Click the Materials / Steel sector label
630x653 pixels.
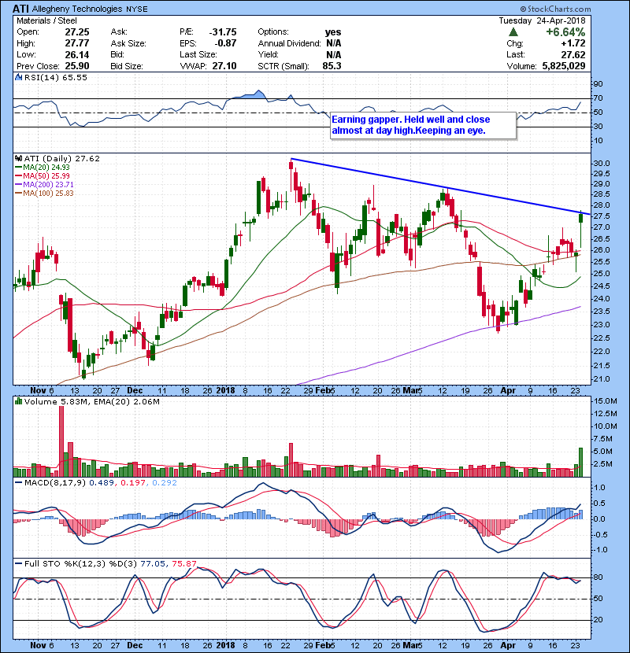[46, 20]
